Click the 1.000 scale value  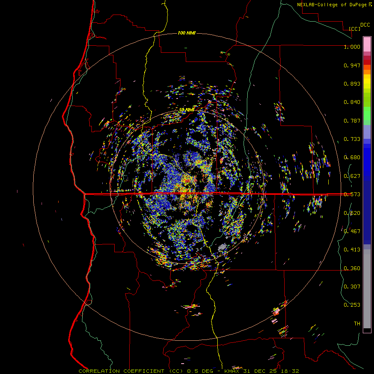[352, 47]
